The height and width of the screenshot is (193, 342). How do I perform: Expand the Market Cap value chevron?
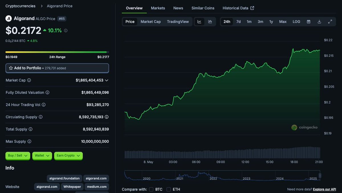click(107, 80)
